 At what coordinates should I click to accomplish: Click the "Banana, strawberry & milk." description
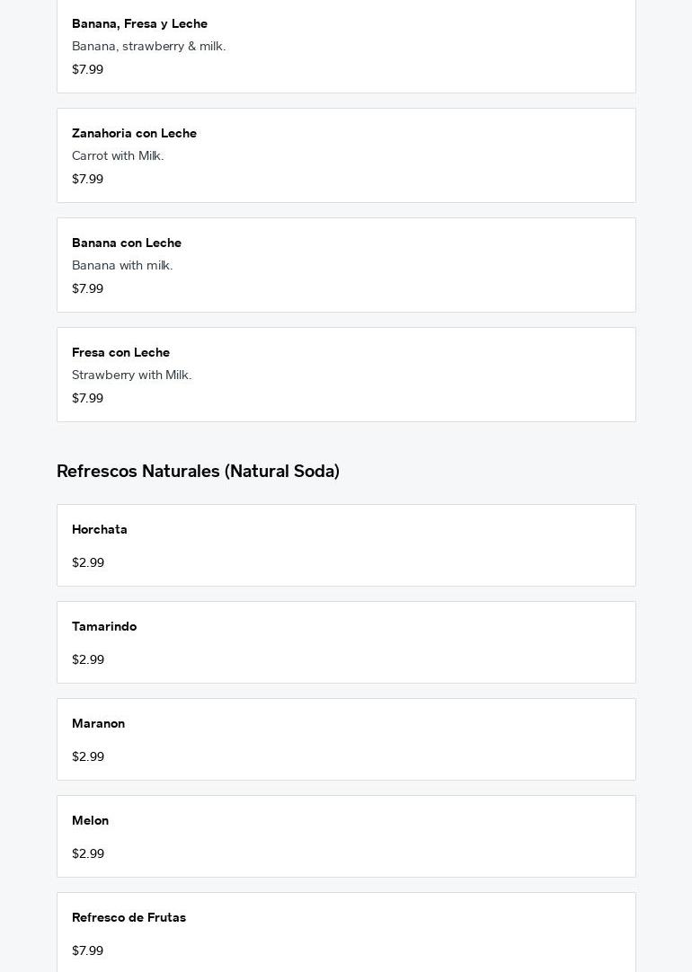148,47
